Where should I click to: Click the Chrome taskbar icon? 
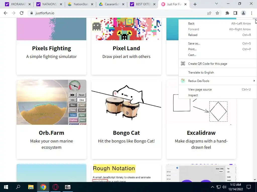pyautogui.click(x=43, y=187)
